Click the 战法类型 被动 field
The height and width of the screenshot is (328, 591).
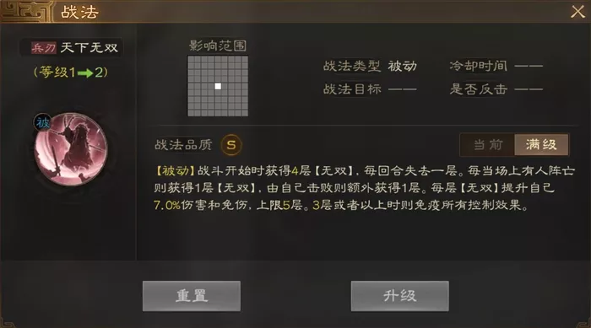pyautogui.click(x=370, y=66)
